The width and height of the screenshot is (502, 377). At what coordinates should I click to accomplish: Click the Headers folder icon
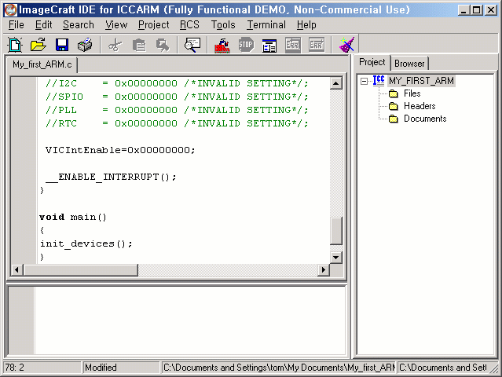[393, 106]
